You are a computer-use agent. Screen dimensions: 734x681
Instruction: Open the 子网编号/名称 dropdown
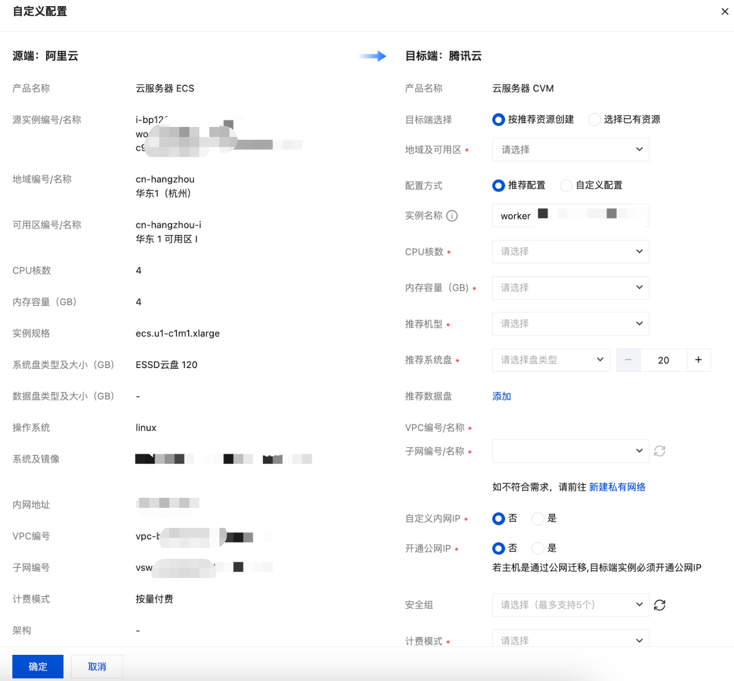(571, 451)
